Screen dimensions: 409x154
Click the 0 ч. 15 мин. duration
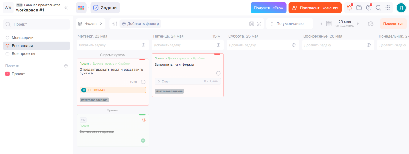(x=212, y=81)
